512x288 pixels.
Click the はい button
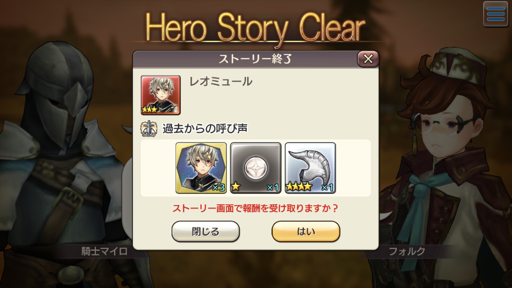[x=306, y=232]
